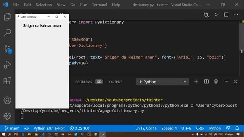Select language mode via Python in status bar

tap(215, 128)
